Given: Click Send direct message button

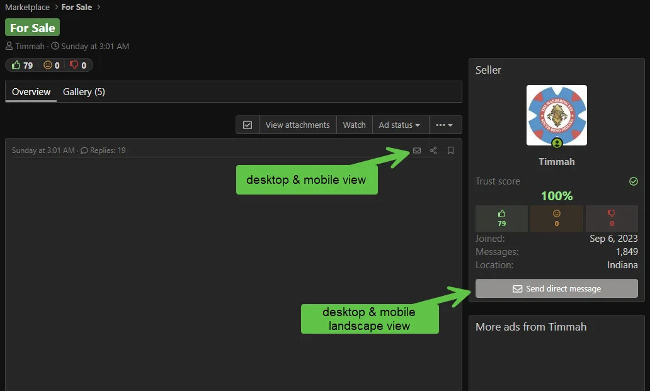Looking at the screenshot, I should (557, 288).
